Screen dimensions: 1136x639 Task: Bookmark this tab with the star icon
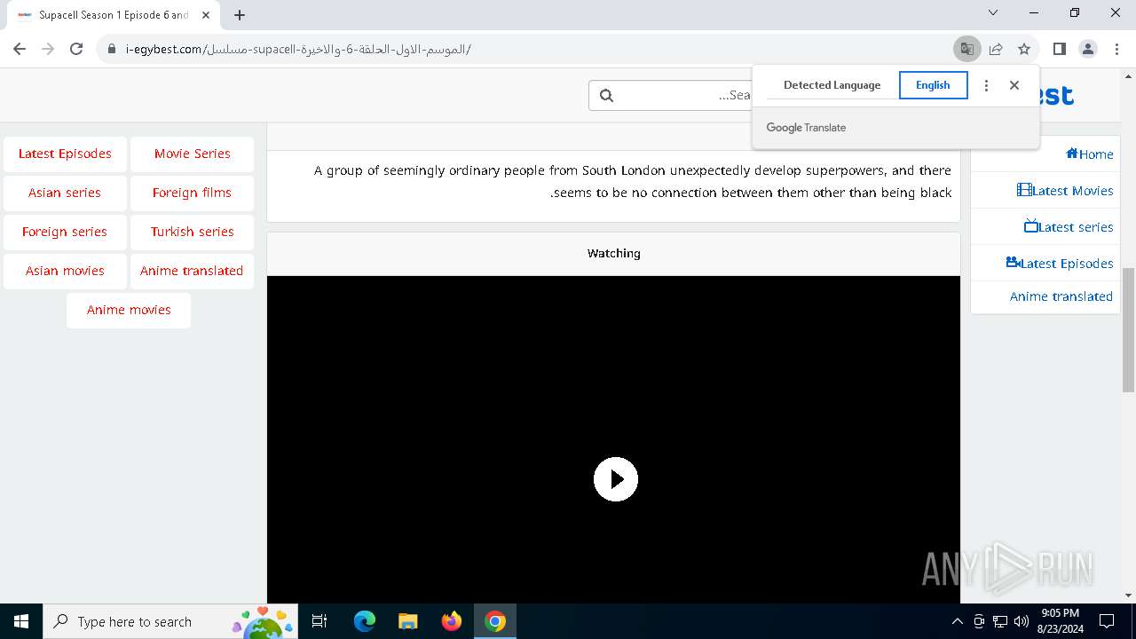tap(1024, 49)
